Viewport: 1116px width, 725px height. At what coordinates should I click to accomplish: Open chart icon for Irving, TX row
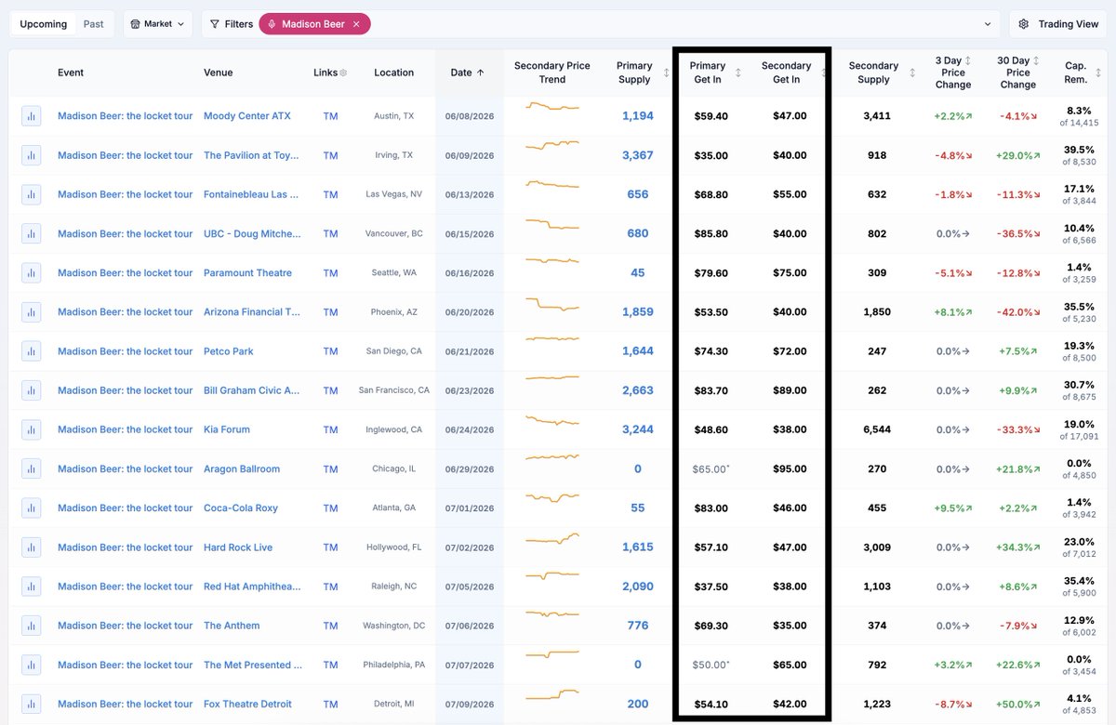pos(32,155)
